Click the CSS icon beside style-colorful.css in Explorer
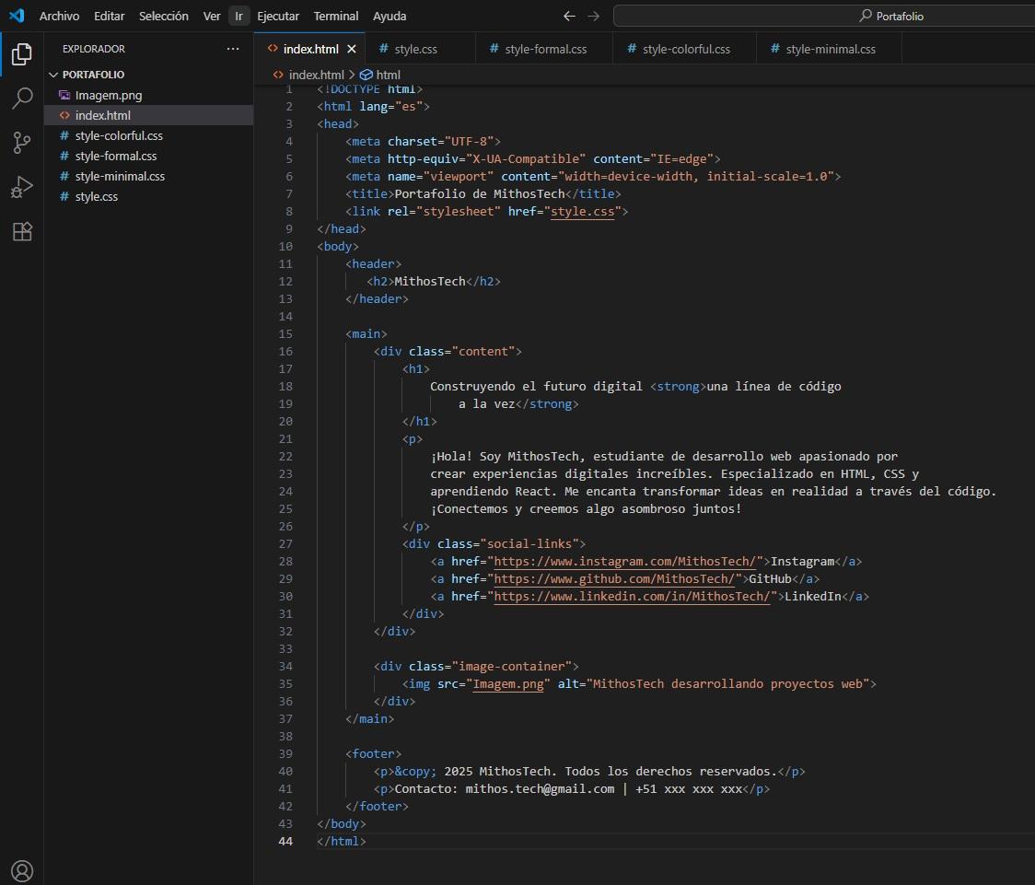Image resolution: width=1035 pixels, height=885 pixels. click(x=64, y=135)
